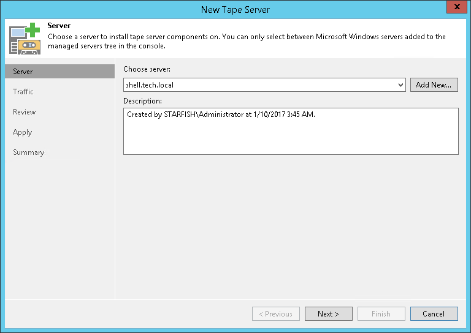Switch to the Review step
Image resolution: width=471 pixels, height=333 pixels.
(25, 112)
